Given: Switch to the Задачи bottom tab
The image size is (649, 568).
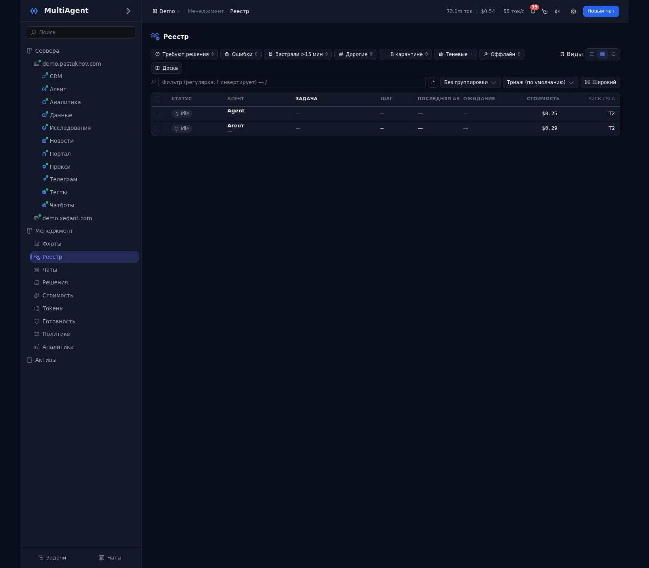Looking at the screenshot, I should (x=52, y=558).
